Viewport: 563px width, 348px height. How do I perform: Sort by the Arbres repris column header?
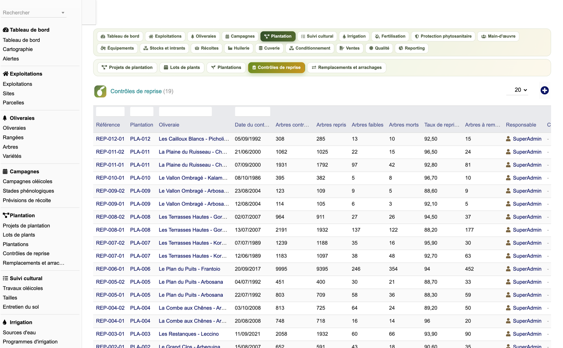tap(331, 125)
